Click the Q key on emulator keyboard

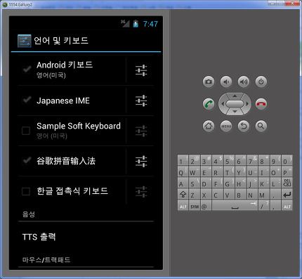point(183,172)
